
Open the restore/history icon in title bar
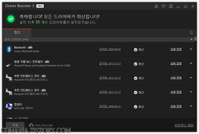(156, 6)
